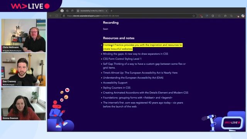Open the Minding the gaps separators link

(x=135, y=54)
